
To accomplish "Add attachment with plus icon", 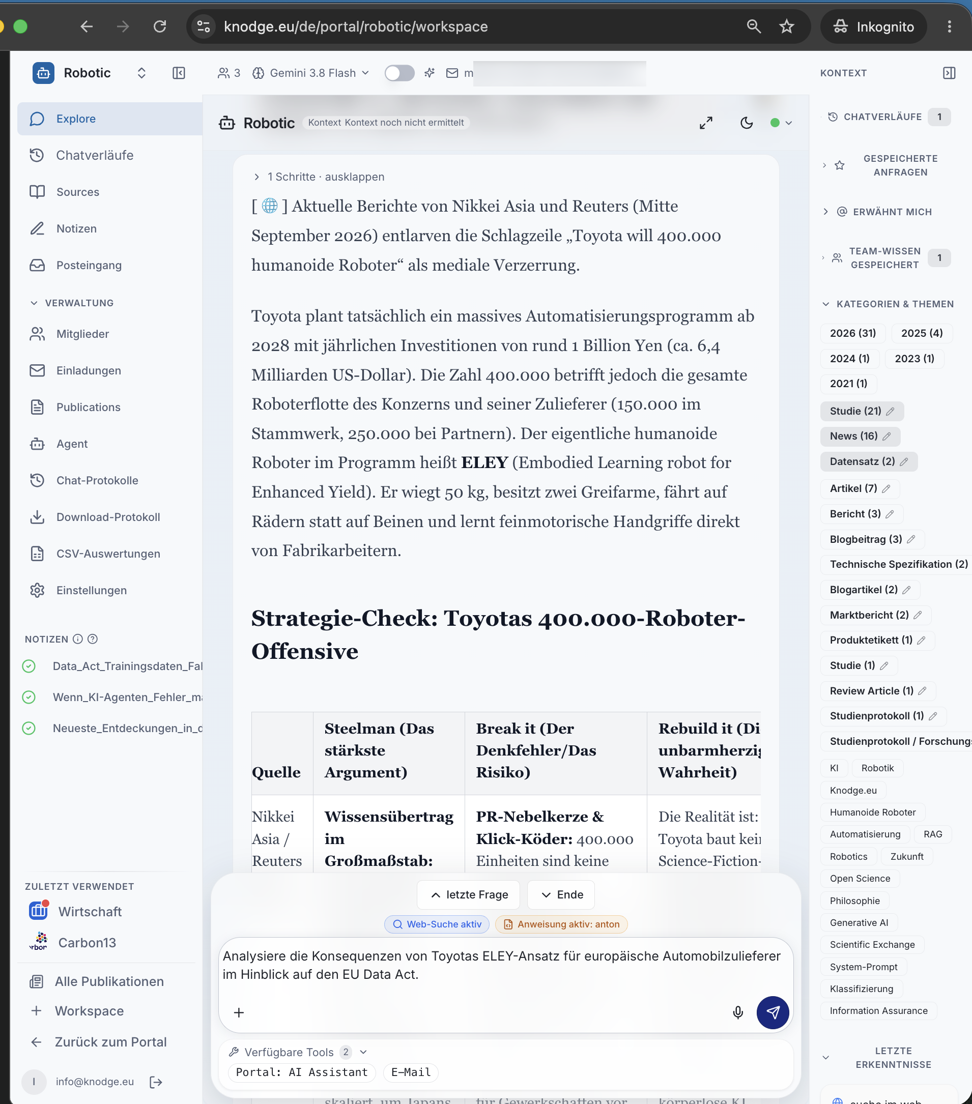I will point(239,1012).
